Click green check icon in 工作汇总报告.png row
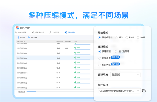Screen dimensions: 157x102 coord(75,72)
